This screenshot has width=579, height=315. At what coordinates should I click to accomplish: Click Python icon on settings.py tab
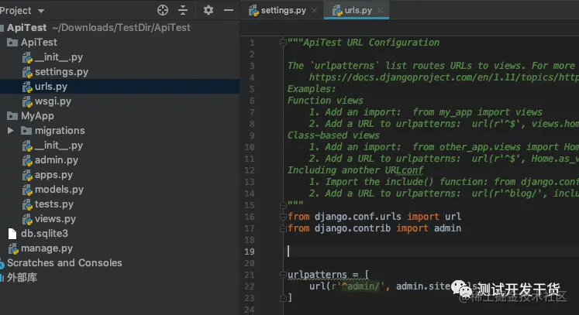click(x=253, y=11)
